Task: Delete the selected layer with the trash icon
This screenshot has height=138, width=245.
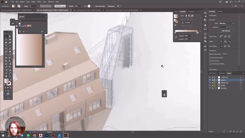Action: tap(241, 131)
